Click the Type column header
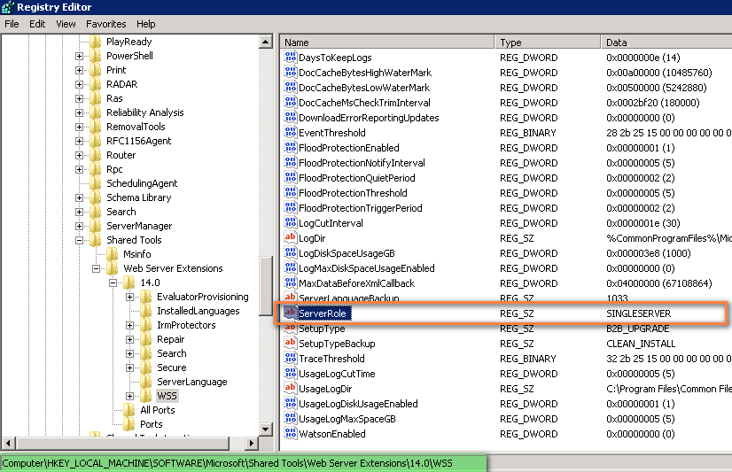This screenshot has height=472, width=732. click(548, 42)
